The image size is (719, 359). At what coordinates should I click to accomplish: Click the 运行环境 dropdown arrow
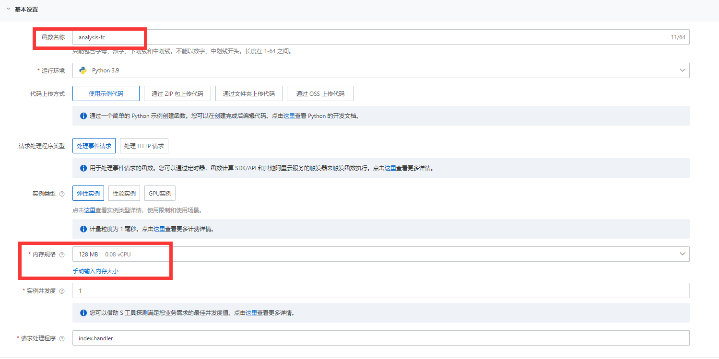(x=682, y=70)
